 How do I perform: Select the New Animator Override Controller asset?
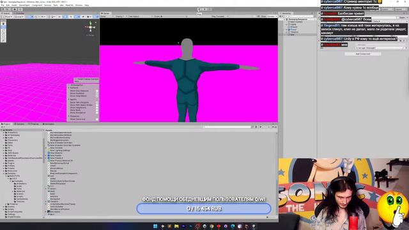[x=65, y=145]
